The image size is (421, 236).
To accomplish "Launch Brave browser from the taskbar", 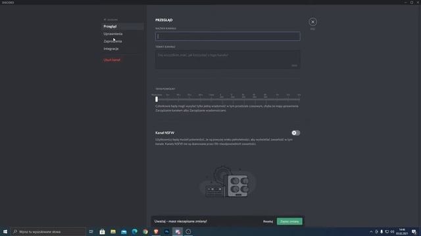I will [x=156, y=231].
